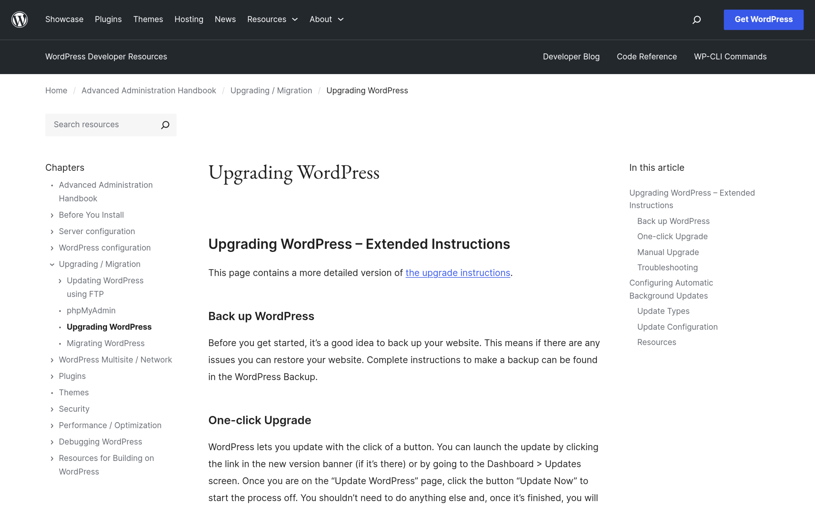Jump to Back up WordPress section
The height and width of the screenshot is (509, 815).
tap(673, 221)
